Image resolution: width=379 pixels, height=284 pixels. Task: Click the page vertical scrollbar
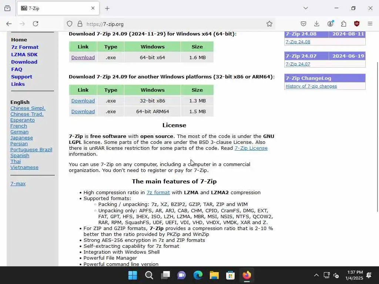click(x=378, y=137)
